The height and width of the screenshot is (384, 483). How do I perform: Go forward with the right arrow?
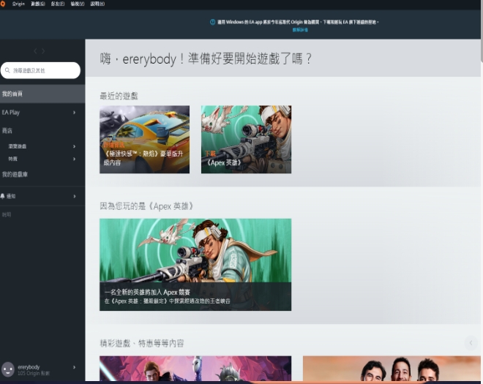pos(43,51)
